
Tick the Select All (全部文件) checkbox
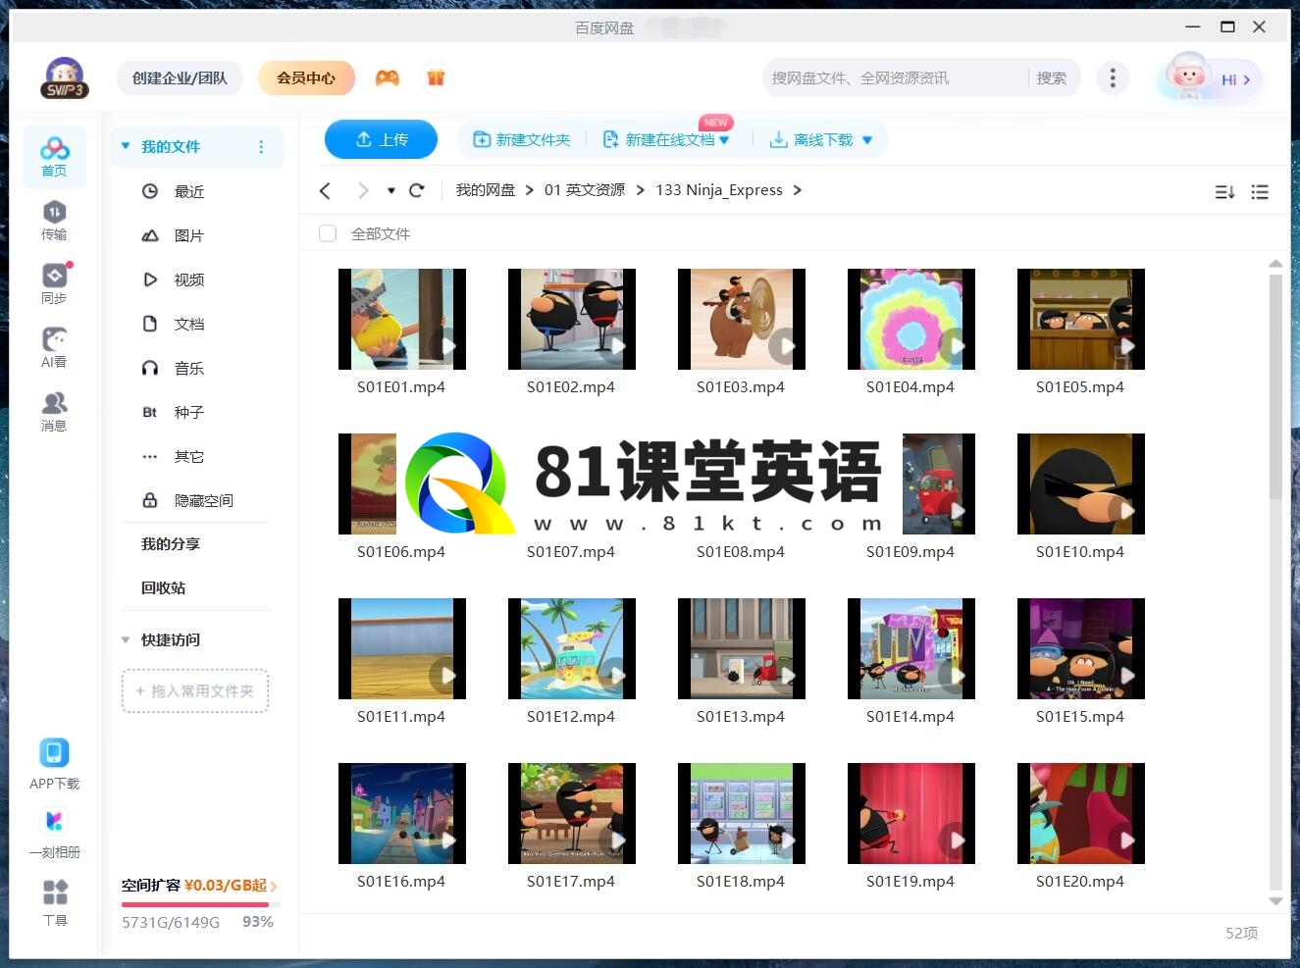click(x=328, y=233)
